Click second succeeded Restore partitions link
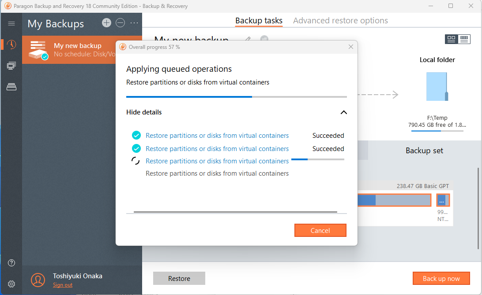 point(217,149)
